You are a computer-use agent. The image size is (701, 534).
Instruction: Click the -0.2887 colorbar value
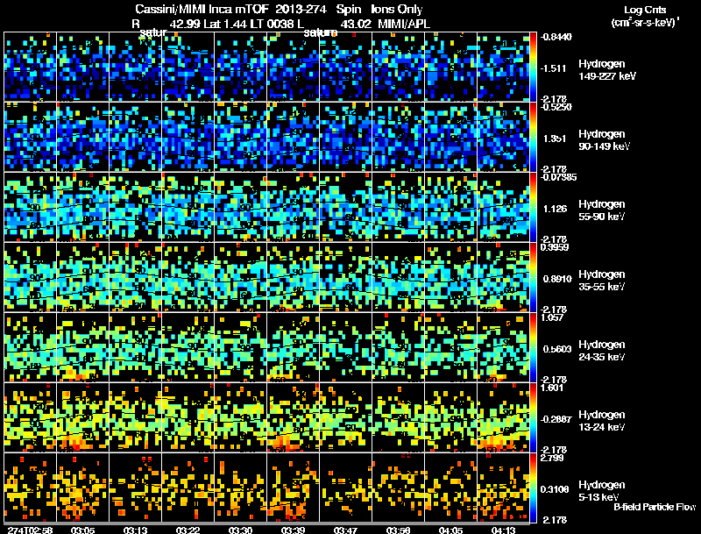point(556,419)
